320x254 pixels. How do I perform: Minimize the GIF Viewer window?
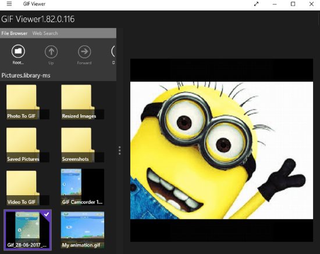click(275, 4)
